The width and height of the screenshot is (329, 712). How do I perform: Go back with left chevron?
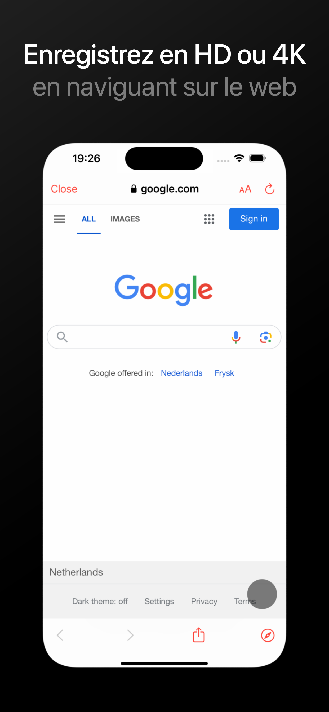60,635
